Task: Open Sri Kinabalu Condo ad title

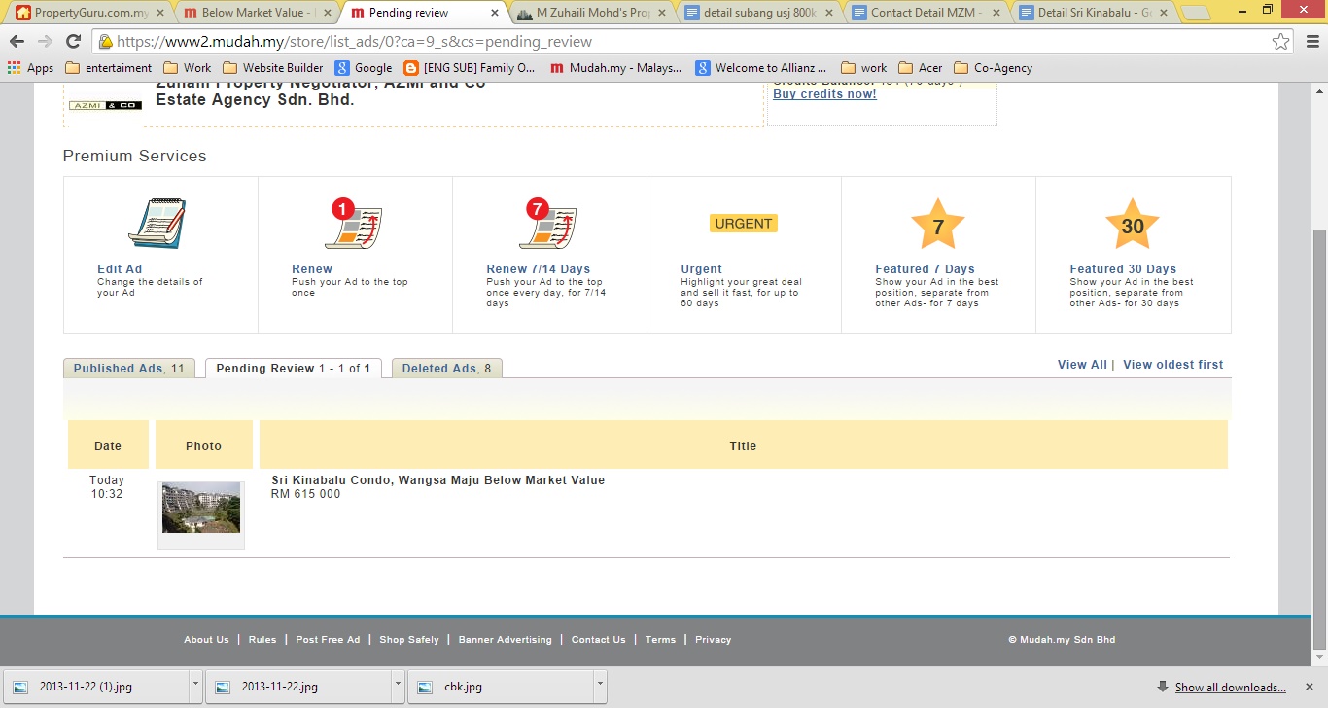Action: click(x=438, y=480)
